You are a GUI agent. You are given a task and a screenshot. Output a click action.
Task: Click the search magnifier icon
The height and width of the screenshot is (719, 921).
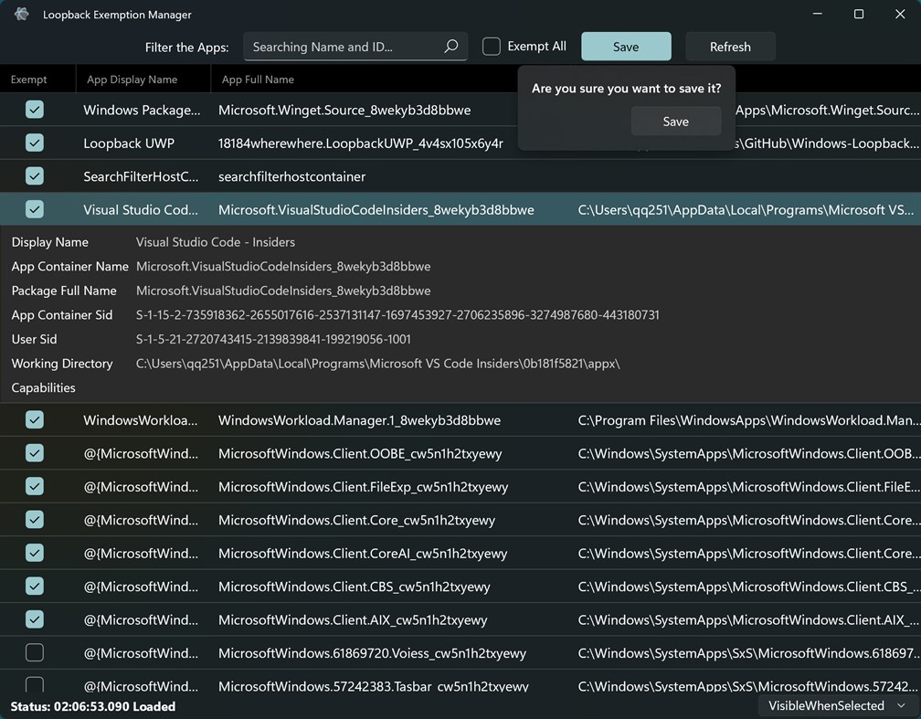tap(450, 47)
